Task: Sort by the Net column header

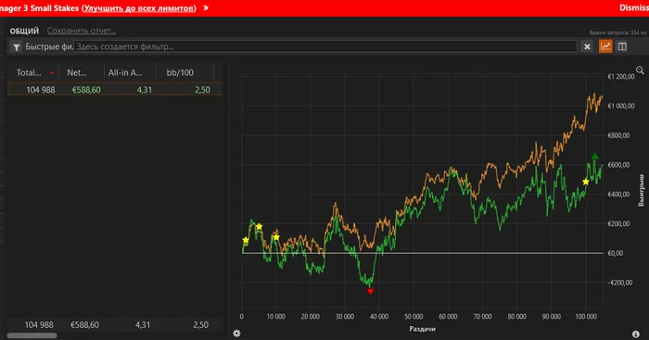Action: pyautogui.click(x=77, y=73)
